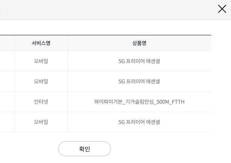Click the gray dialog title bar
The image size is (231, 163).
click(105, 9)
